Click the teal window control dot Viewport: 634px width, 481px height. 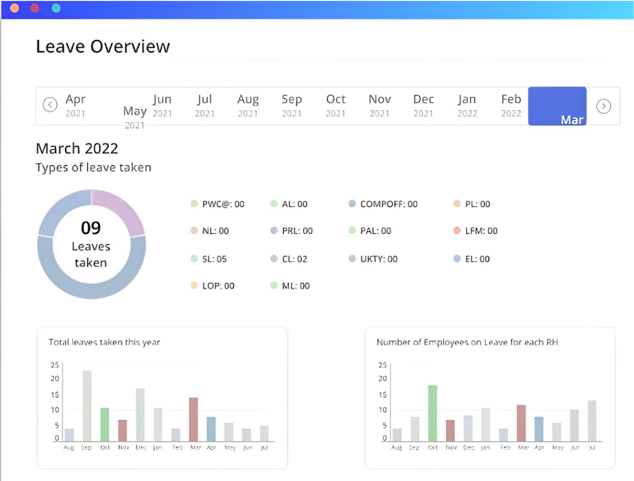point(56,8)
